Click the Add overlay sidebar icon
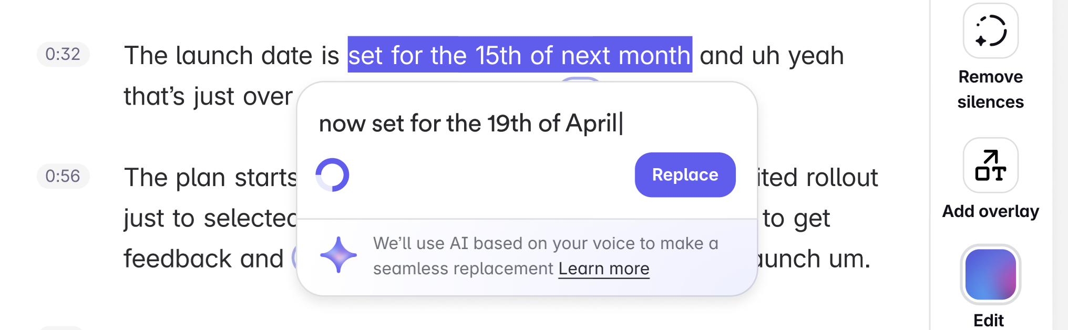The height and width of the screenshot is (330, 1068). click(x=990, y=165)
